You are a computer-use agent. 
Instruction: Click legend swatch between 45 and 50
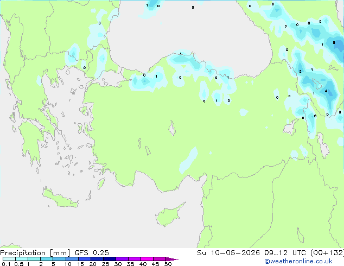(x=160, y=259)
